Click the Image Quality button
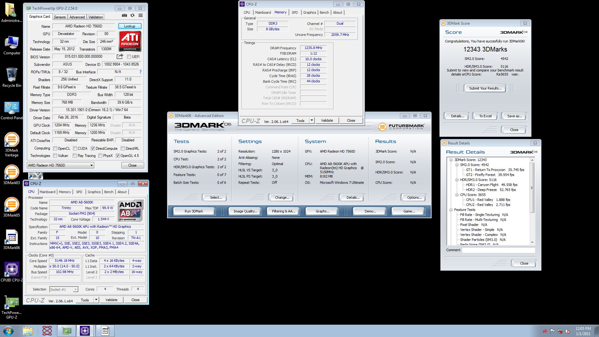Image resolution: width=599 pixels, height=337 pixels. point(245,211)
